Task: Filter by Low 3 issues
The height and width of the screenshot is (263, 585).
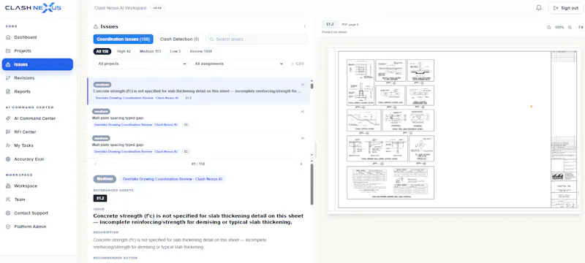Action: [x=175, y=51]
